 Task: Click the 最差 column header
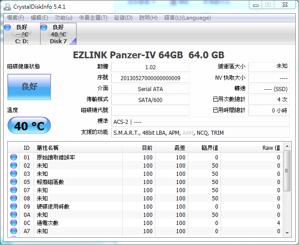coord(172,148)
